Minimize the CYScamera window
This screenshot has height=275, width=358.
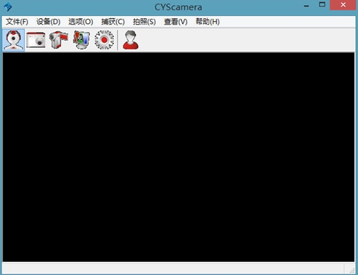(306, 5)
